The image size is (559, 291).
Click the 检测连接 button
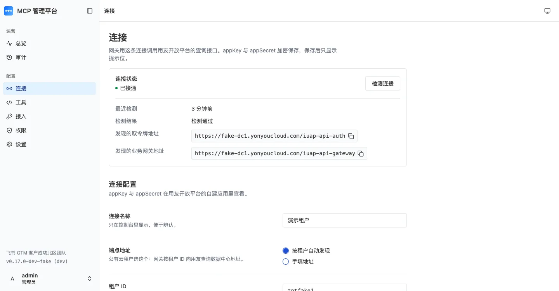pyautogui.click(x=383, y=83)
